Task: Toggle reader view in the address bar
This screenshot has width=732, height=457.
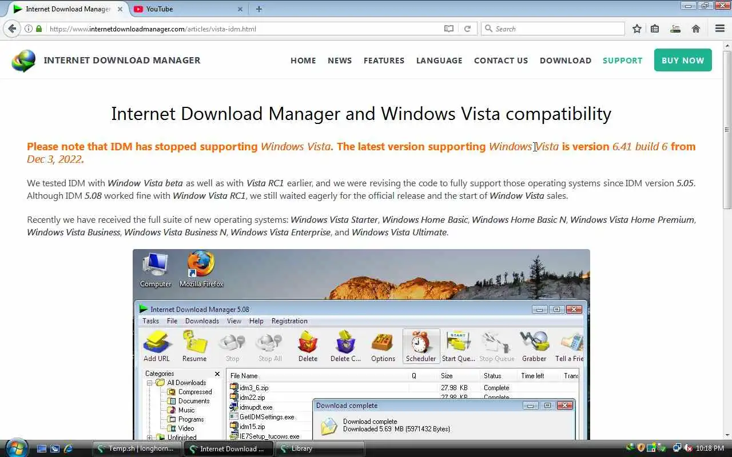Action: tap(449, 29)
